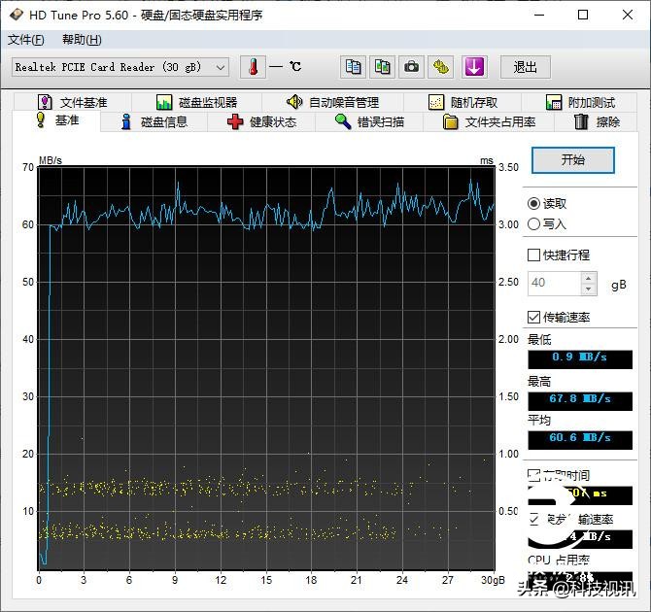Open the options wrench icon

click(442, 67)
